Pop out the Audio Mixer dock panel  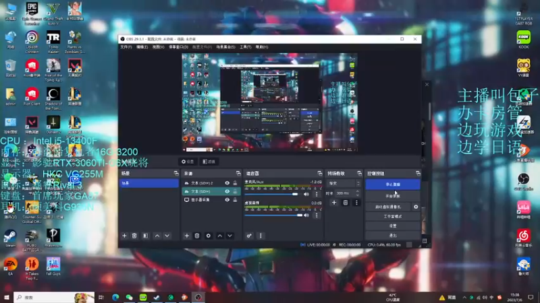[x=319, y=173]
